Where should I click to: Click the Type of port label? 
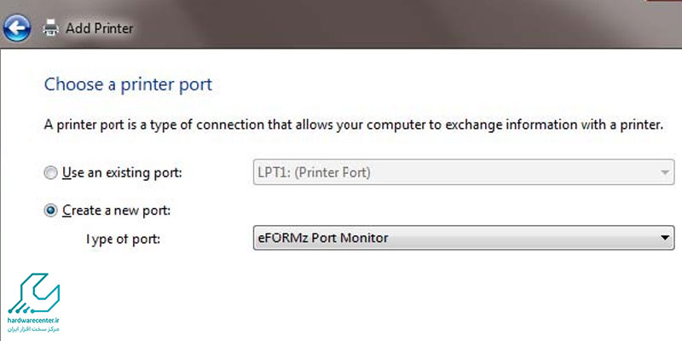[x=124, y=239]
